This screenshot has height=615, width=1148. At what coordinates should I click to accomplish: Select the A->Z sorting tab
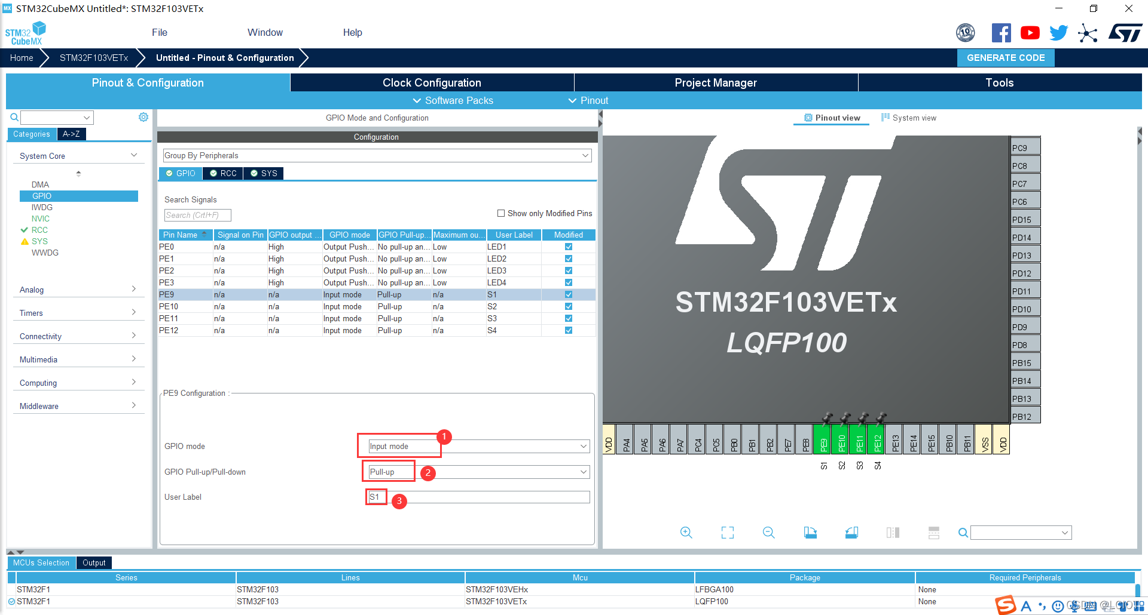point(72,134)
